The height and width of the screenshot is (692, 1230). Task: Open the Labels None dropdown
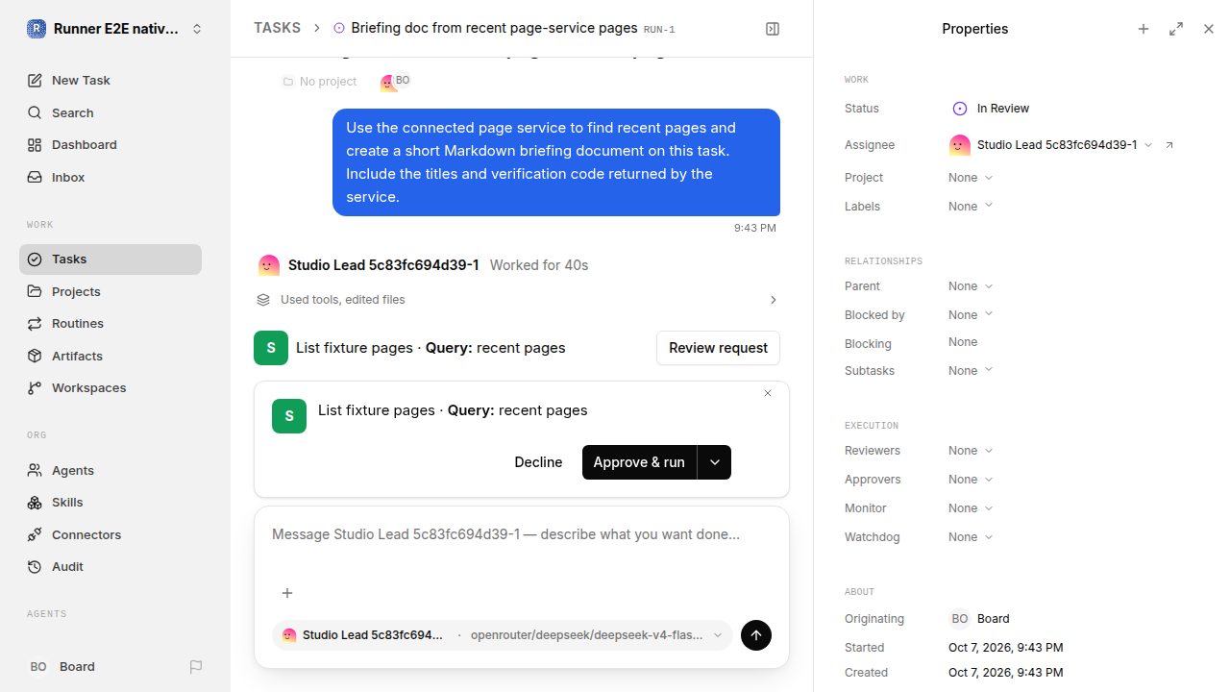tap(971, 207)
